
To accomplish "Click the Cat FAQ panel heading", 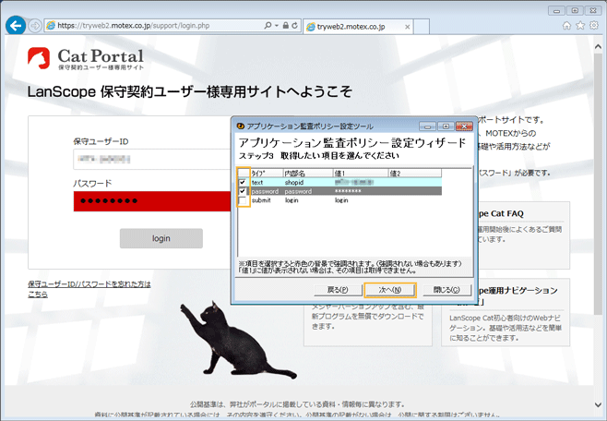I will pos(501,213).
